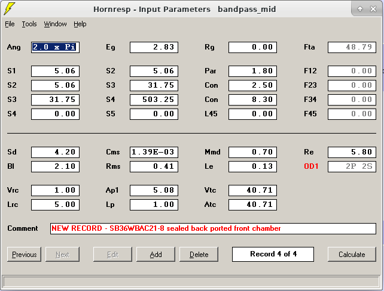Click the F23 value field
The height and width of the screenshot is (291, 384).
pyautogui.click(x=352, y=85)
